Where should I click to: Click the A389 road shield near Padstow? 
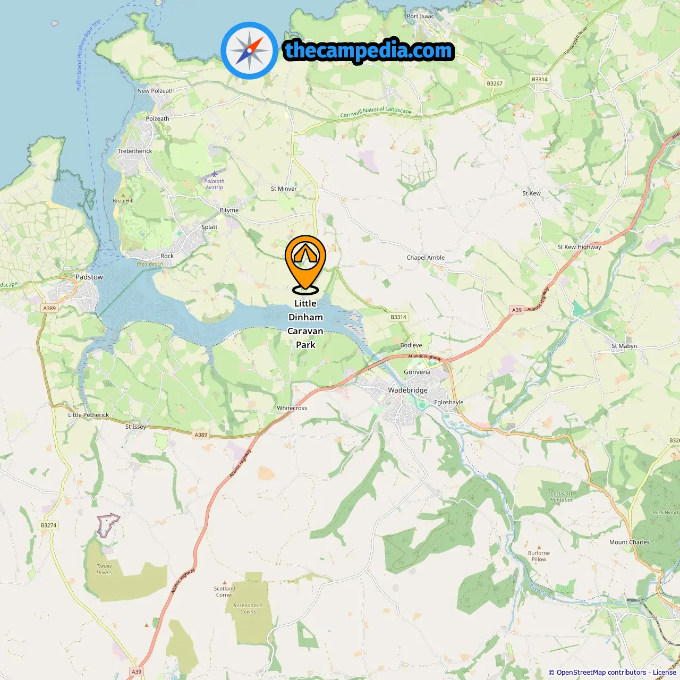click(x=49, y=308)
